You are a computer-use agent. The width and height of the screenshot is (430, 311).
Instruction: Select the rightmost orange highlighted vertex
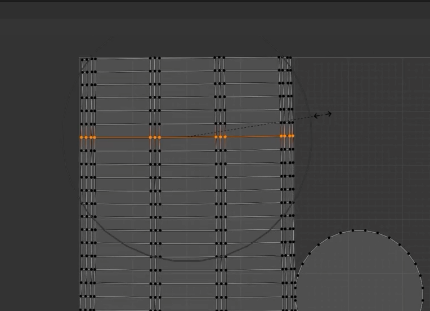tap(293, 136)
